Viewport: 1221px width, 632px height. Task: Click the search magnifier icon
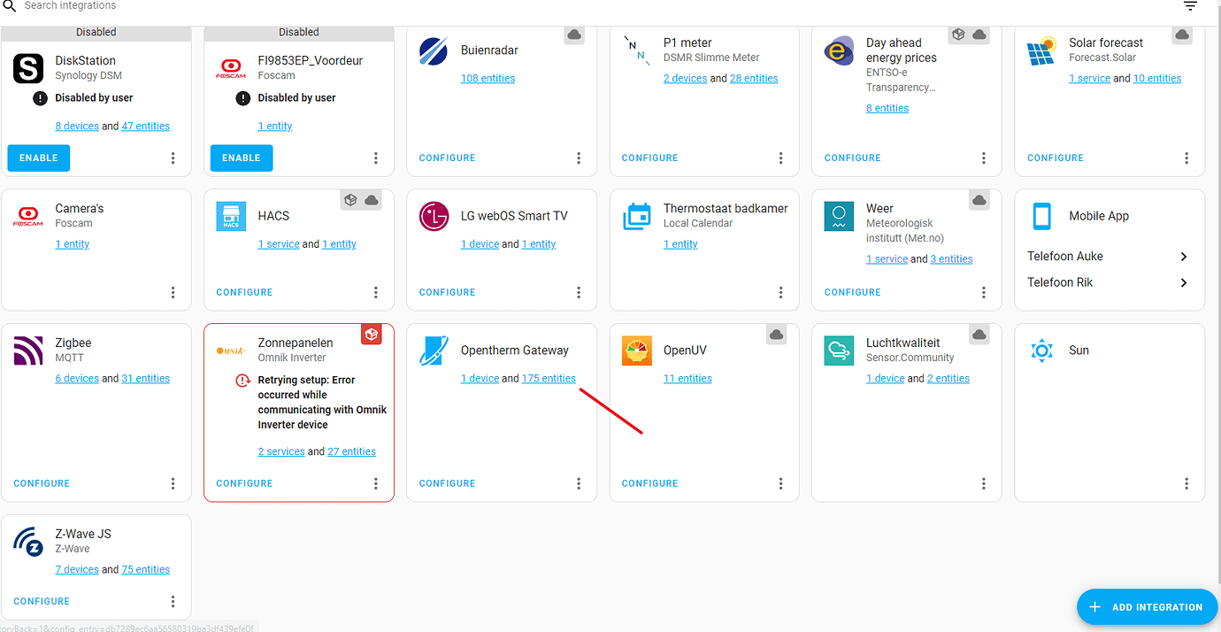point(10,5)
